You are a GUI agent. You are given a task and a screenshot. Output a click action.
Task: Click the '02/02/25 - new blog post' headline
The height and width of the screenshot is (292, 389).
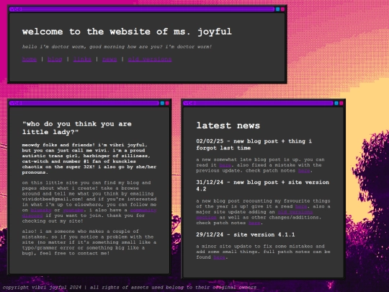(x=254, y=144)
